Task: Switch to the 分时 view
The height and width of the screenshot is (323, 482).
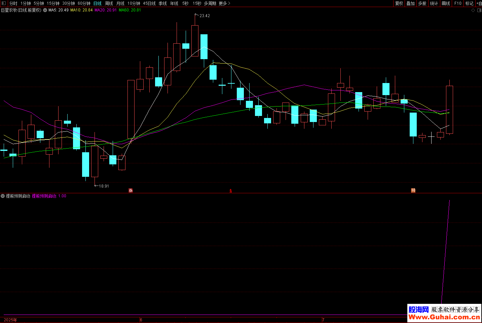Action: pos(13,3)
